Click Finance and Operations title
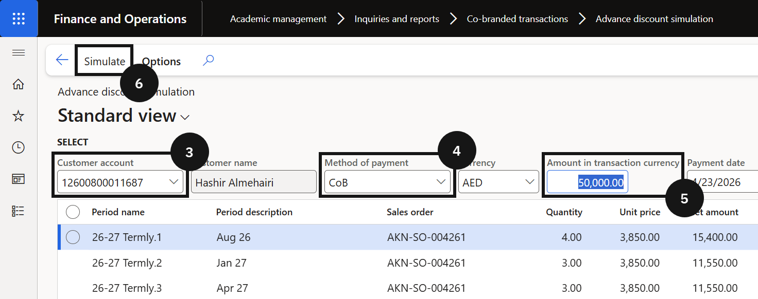 click(120, 19)
